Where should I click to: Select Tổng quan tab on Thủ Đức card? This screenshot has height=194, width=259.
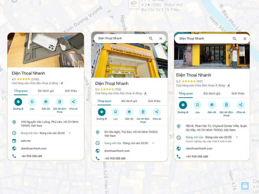(x=104, y=101)
